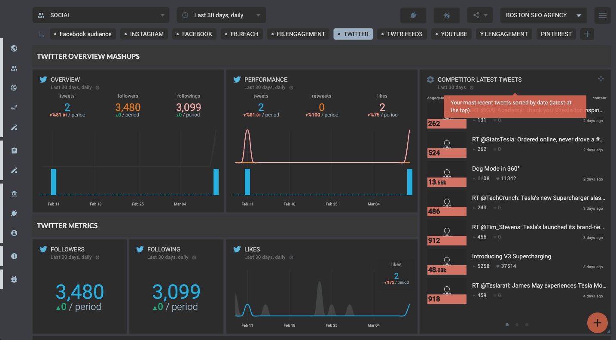Click the tweet thumbnail with 524 engagement
Screen dimensions: 616x340
pos(447,144)
